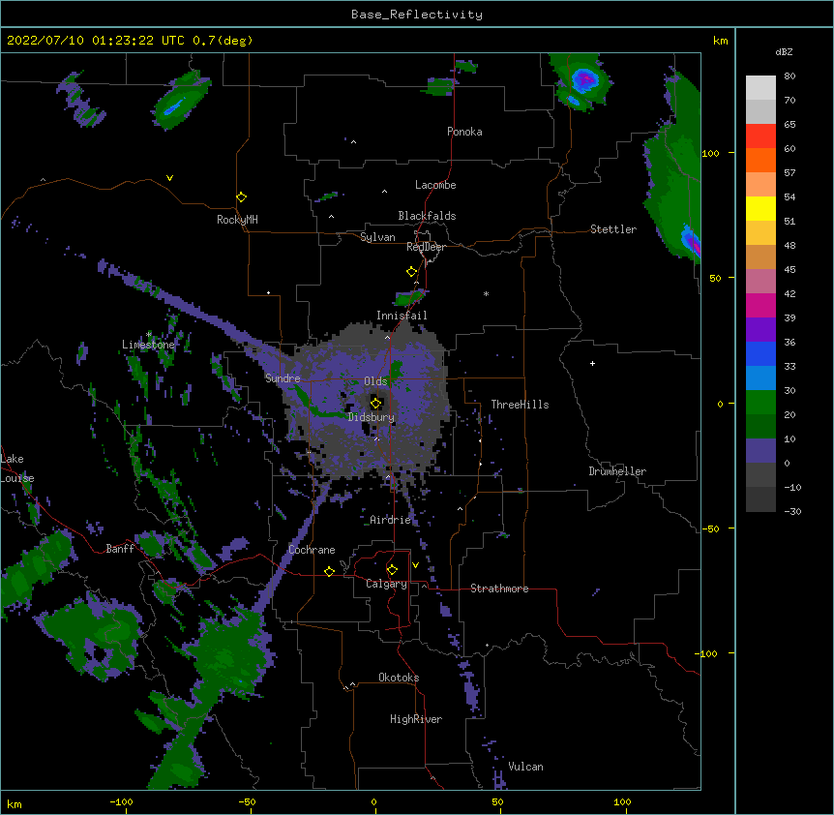Pick the red 65 dBZ legend swatch
The height and width of the screenshot is (815, 834).
coord(760,136)
